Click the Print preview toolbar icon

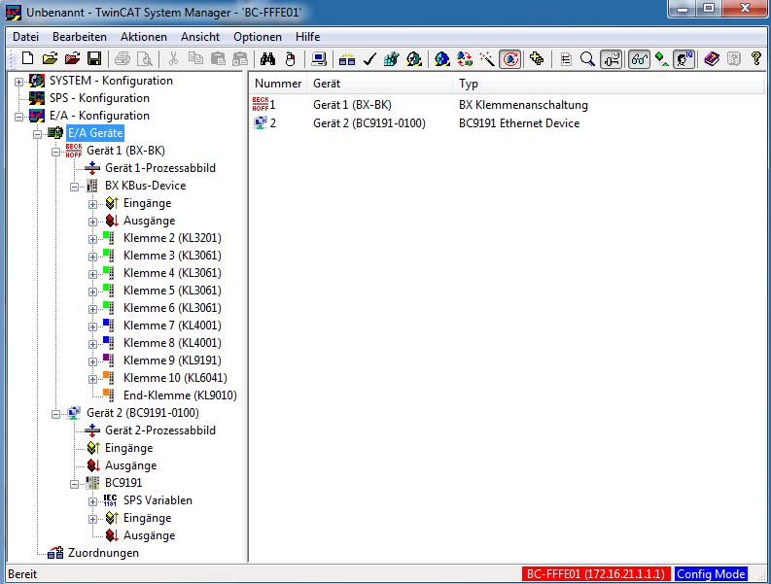pos(145,59)
